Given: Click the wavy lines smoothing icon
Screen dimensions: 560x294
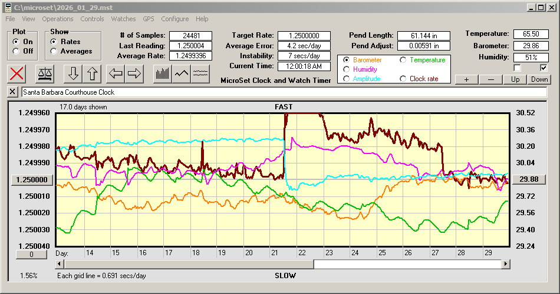Looking at the screenshot, I should (x=200, y=73).
